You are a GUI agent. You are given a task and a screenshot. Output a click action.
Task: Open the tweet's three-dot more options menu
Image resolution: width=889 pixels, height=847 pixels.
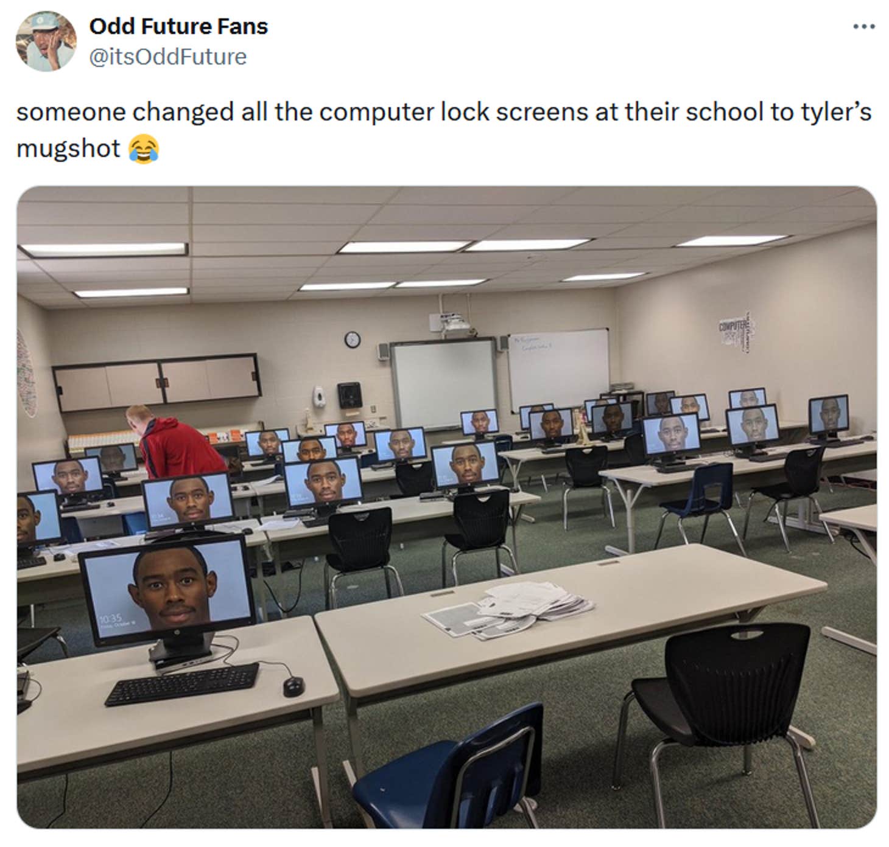coord(864,27)
